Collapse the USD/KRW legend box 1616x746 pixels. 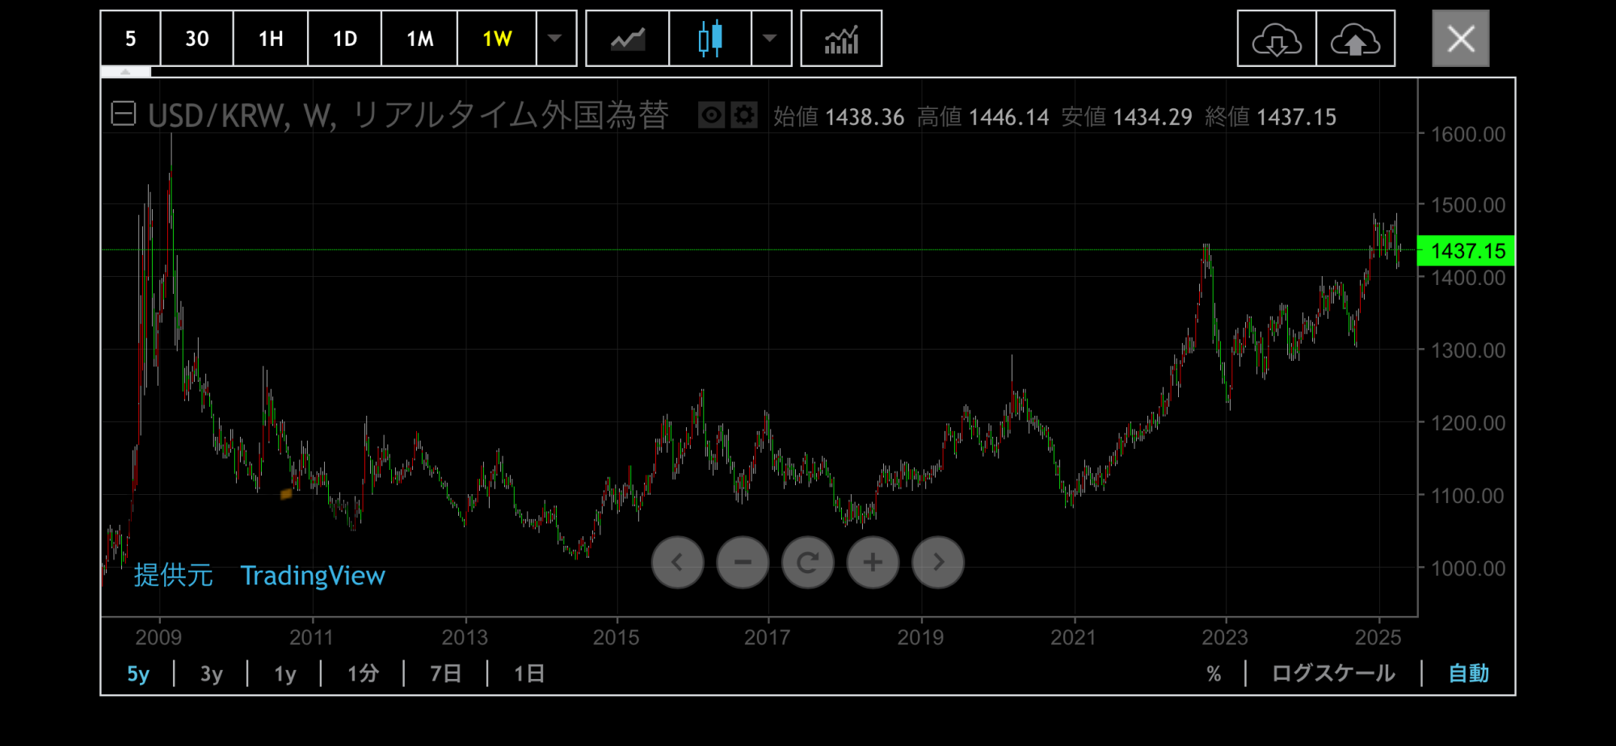[124, 114]
